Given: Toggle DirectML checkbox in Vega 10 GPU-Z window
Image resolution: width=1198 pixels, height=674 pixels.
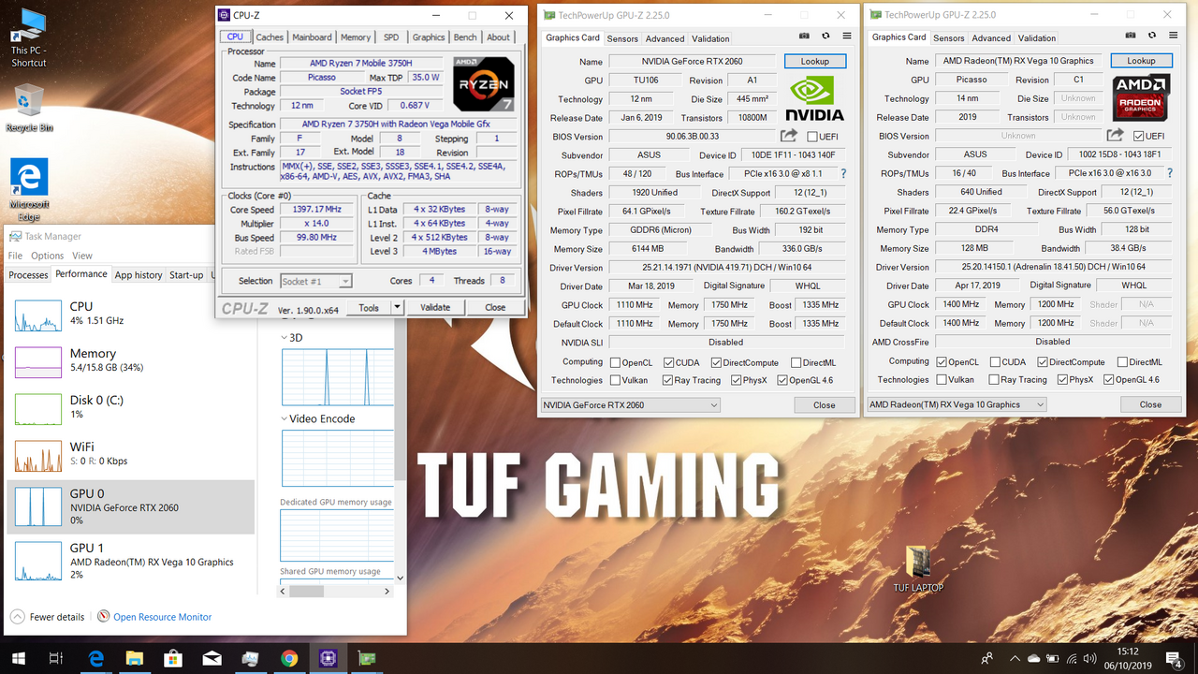Looking at the screenshot, I should (x=1122, y=361).
